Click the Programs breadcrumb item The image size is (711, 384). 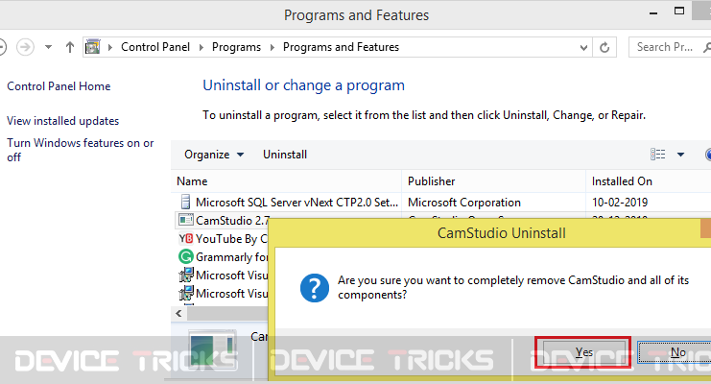tap(236, 47)
